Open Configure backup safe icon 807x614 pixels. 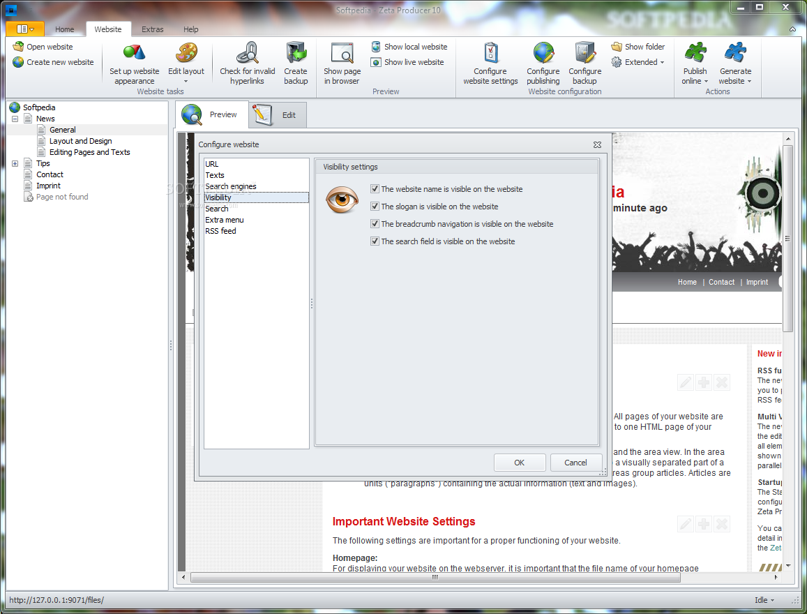(x=585, y=52)
